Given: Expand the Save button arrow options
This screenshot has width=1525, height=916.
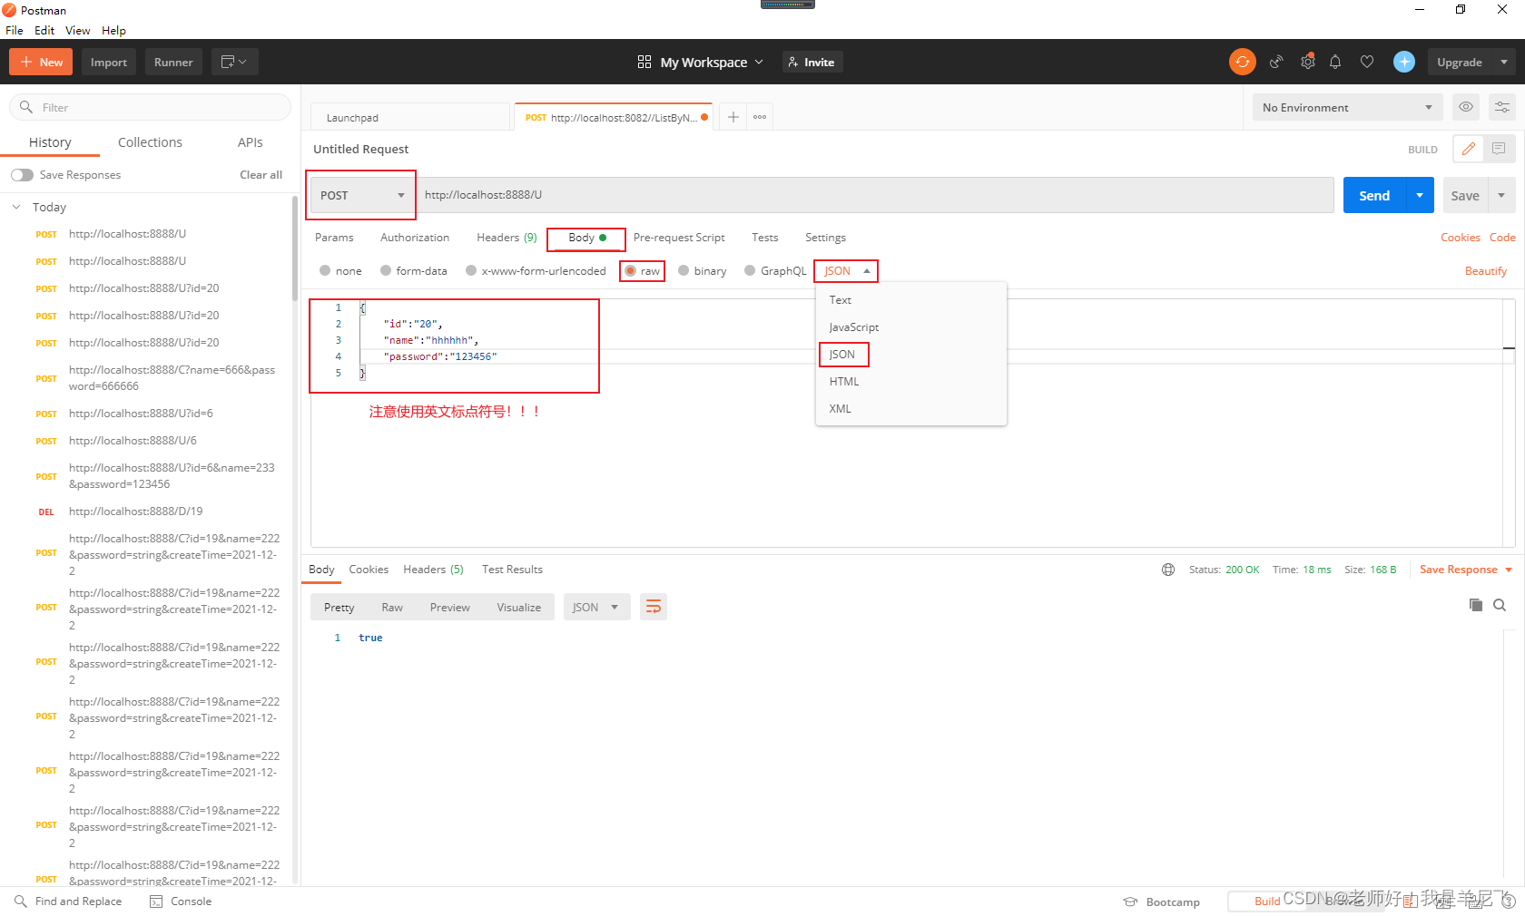Looking at the screenshot, I should (x=1501, y=195).
